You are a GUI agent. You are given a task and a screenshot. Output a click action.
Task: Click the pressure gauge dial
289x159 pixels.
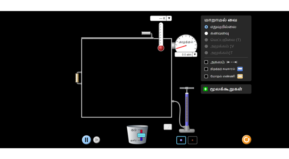[186, 43]
